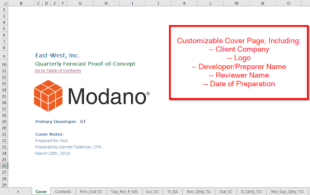
Task: Go to the Ass_SC sheet tab
Action: click(153, 192)
